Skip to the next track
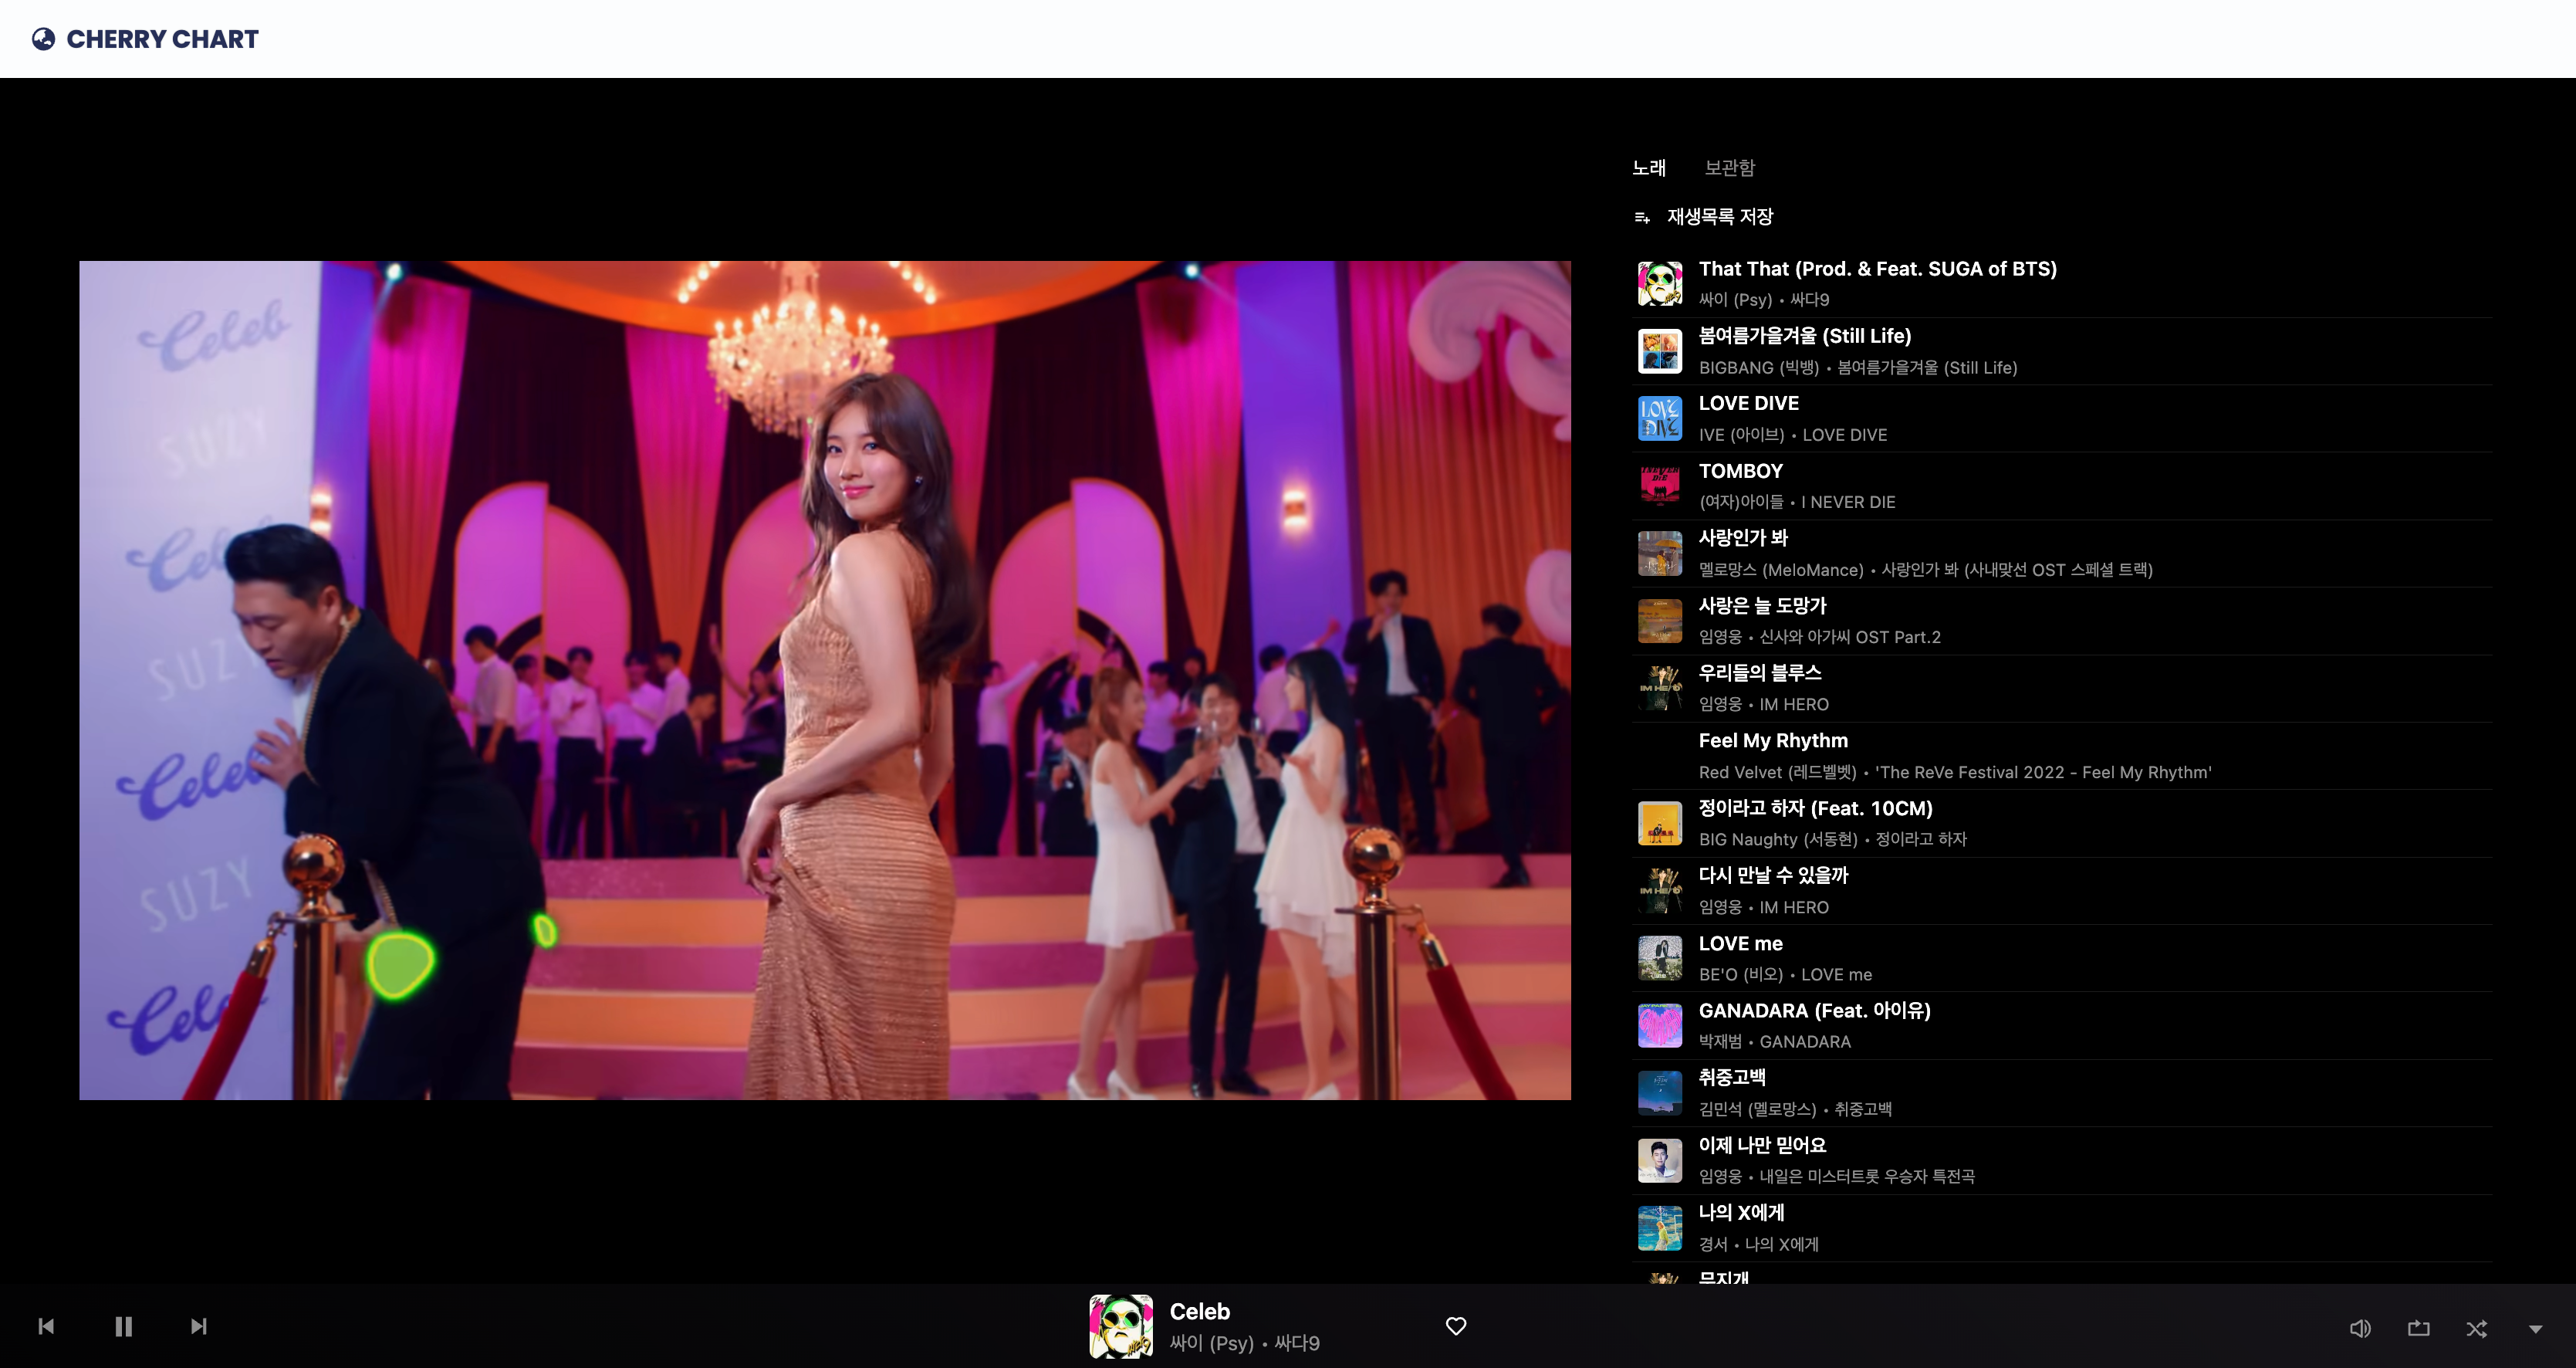This screenshot has height=1368, width=2576. [x=199, y=1326]
